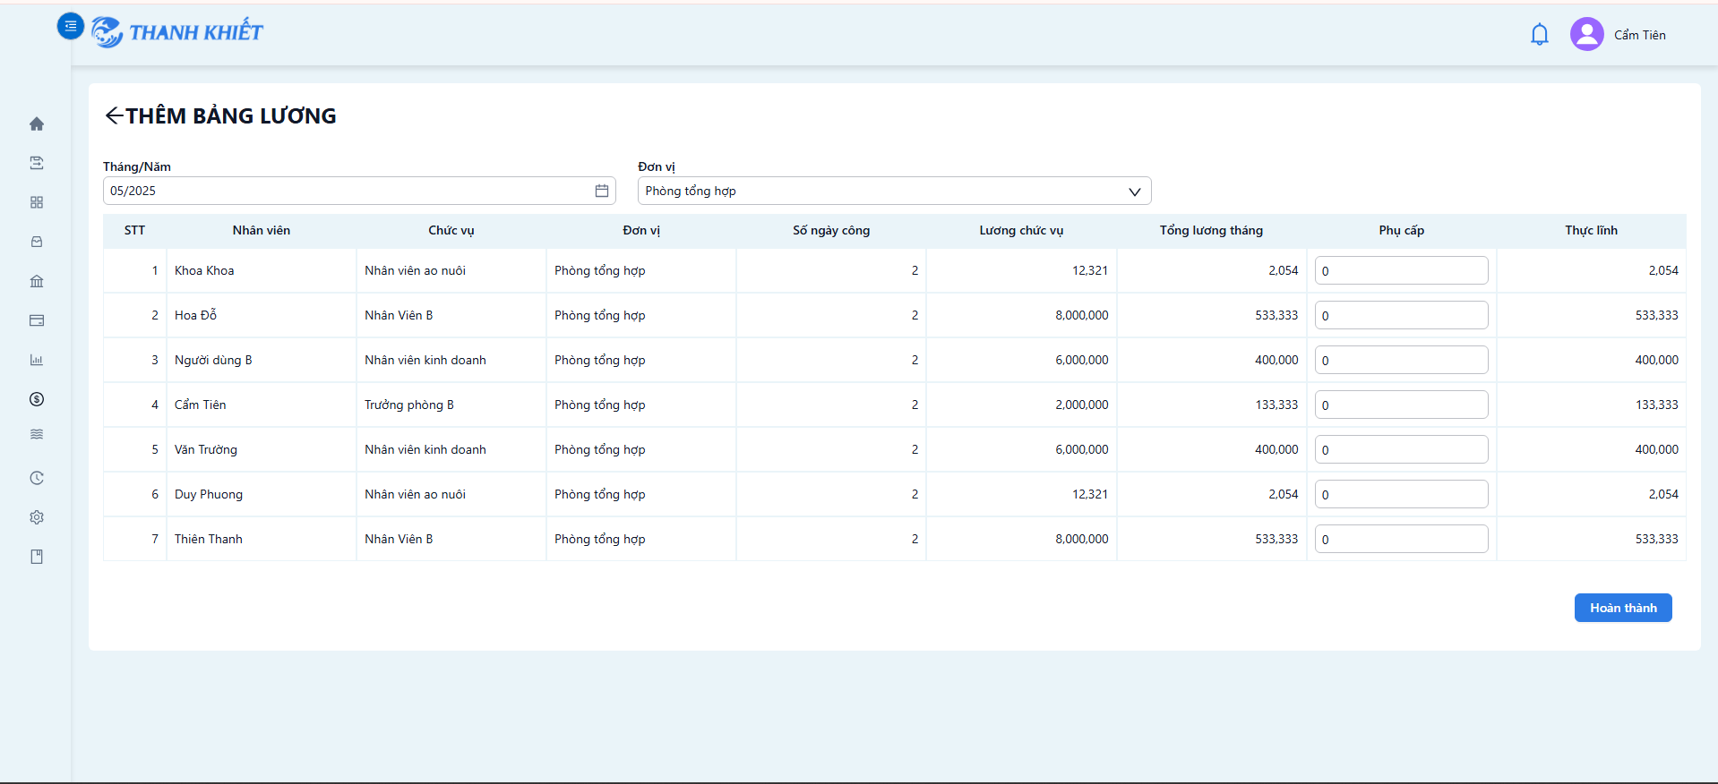
Task: Open calendar picker icon in Tháng/Năm field
Action: [x=602, y=191]
